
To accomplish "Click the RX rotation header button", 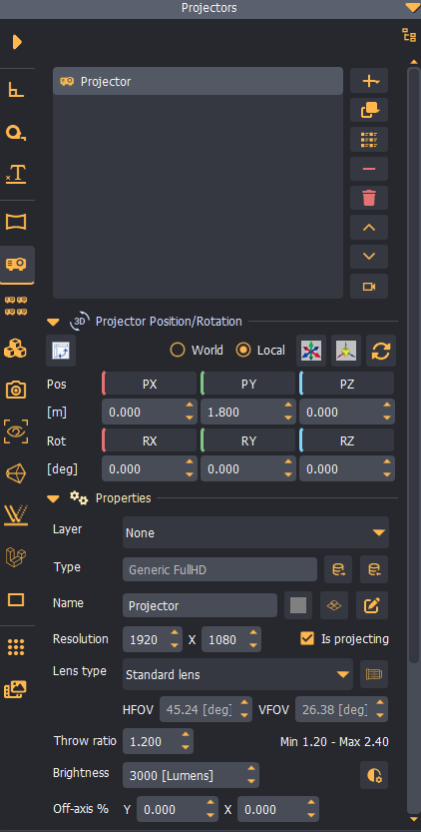I will (x=149, y=440).
